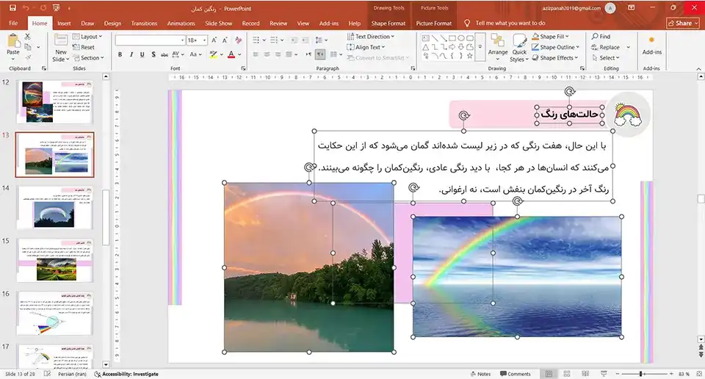Click the Paste clipboard icon
705x379 pixels.
[13, 42]
